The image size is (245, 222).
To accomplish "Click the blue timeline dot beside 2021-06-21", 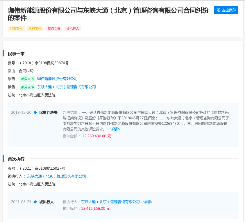I will pos(35,202).
